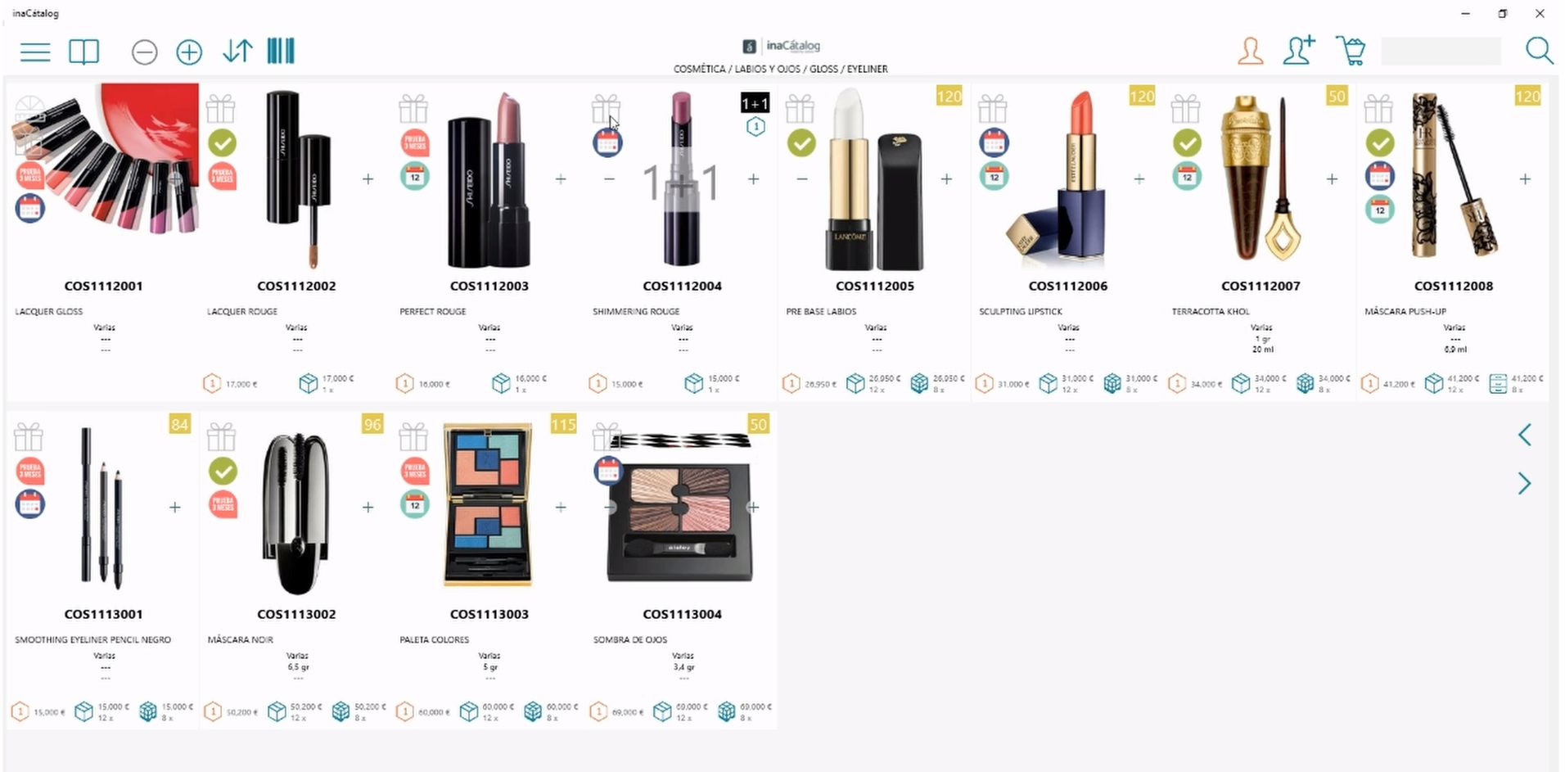The image size is (1565, 772).
Task: Decrease quantity of COS1112004 Shimmering Rouge
Action: [x=609, y=178]
